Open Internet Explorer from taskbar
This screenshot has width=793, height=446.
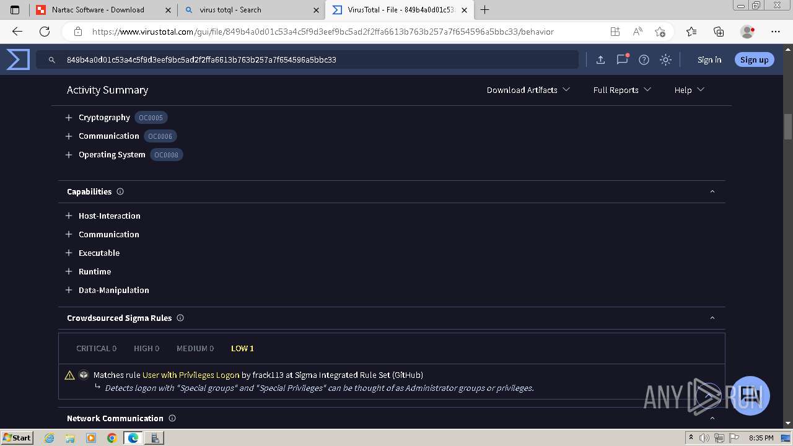(50, 438)
